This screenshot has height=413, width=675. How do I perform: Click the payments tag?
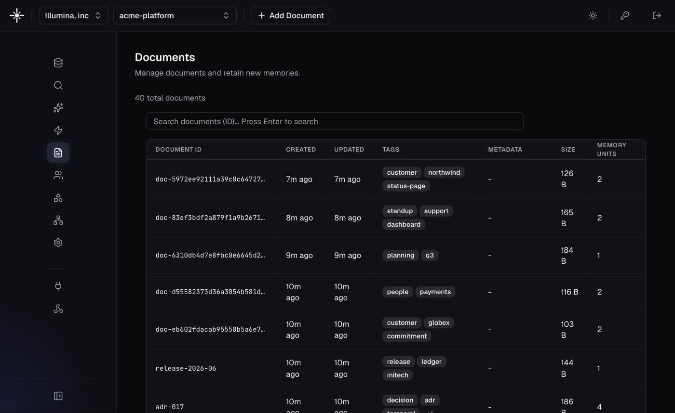click(x=435, y=292)
